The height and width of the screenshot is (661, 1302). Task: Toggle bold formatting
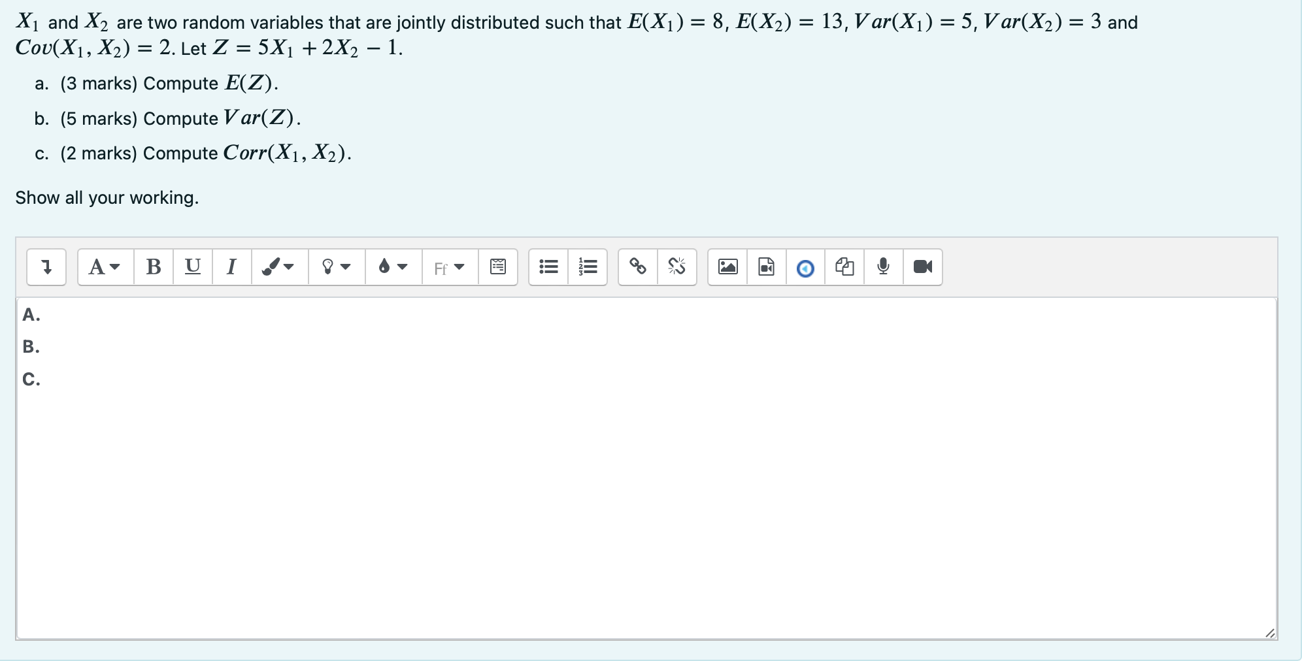click(153, 266)
